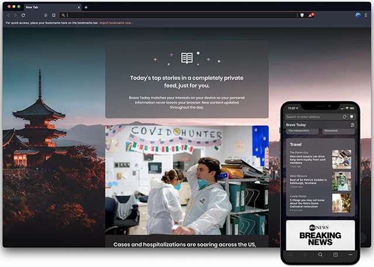Focus the desktop browser address bar

click(x=175, y=15)
